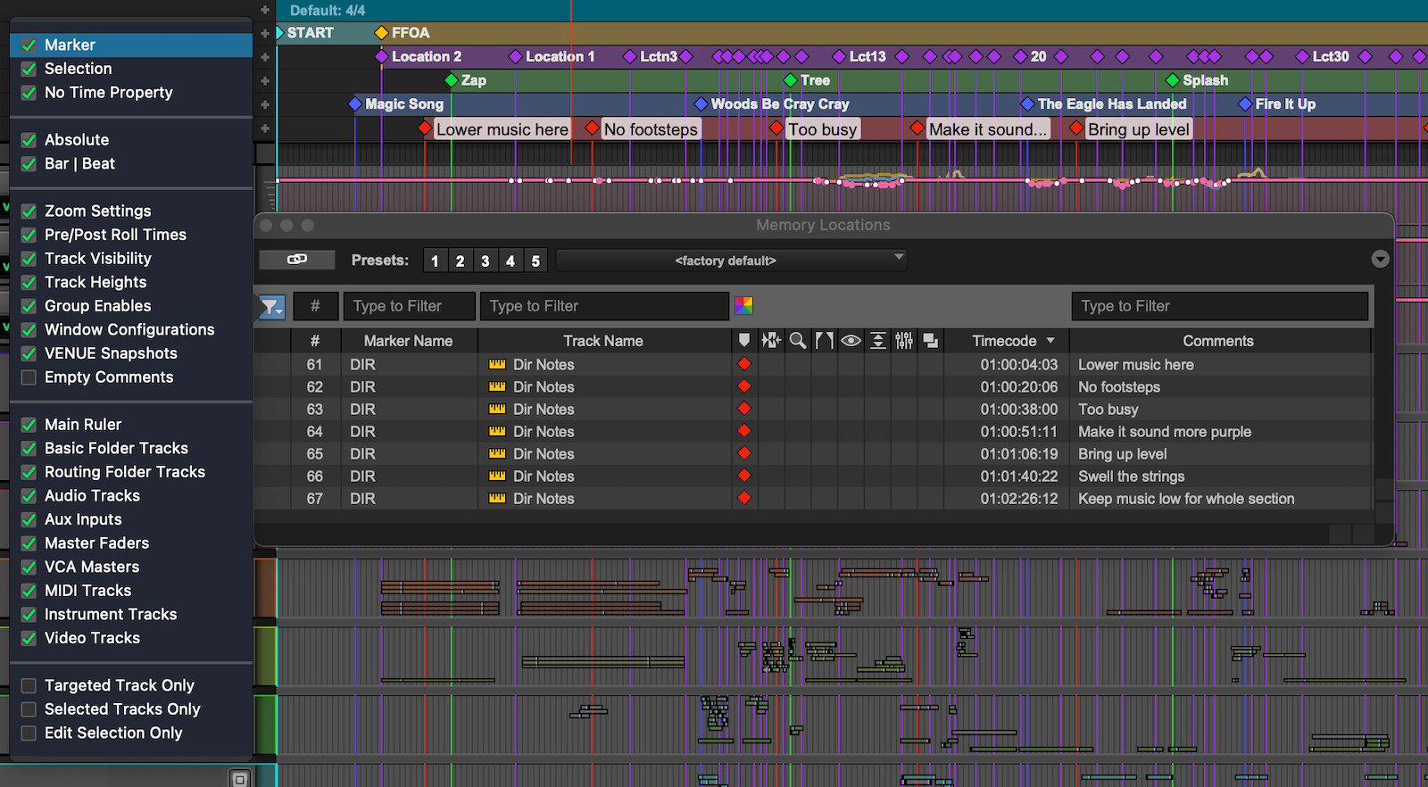Toggle the Bar | Beat checkbox

coord(29,164)
